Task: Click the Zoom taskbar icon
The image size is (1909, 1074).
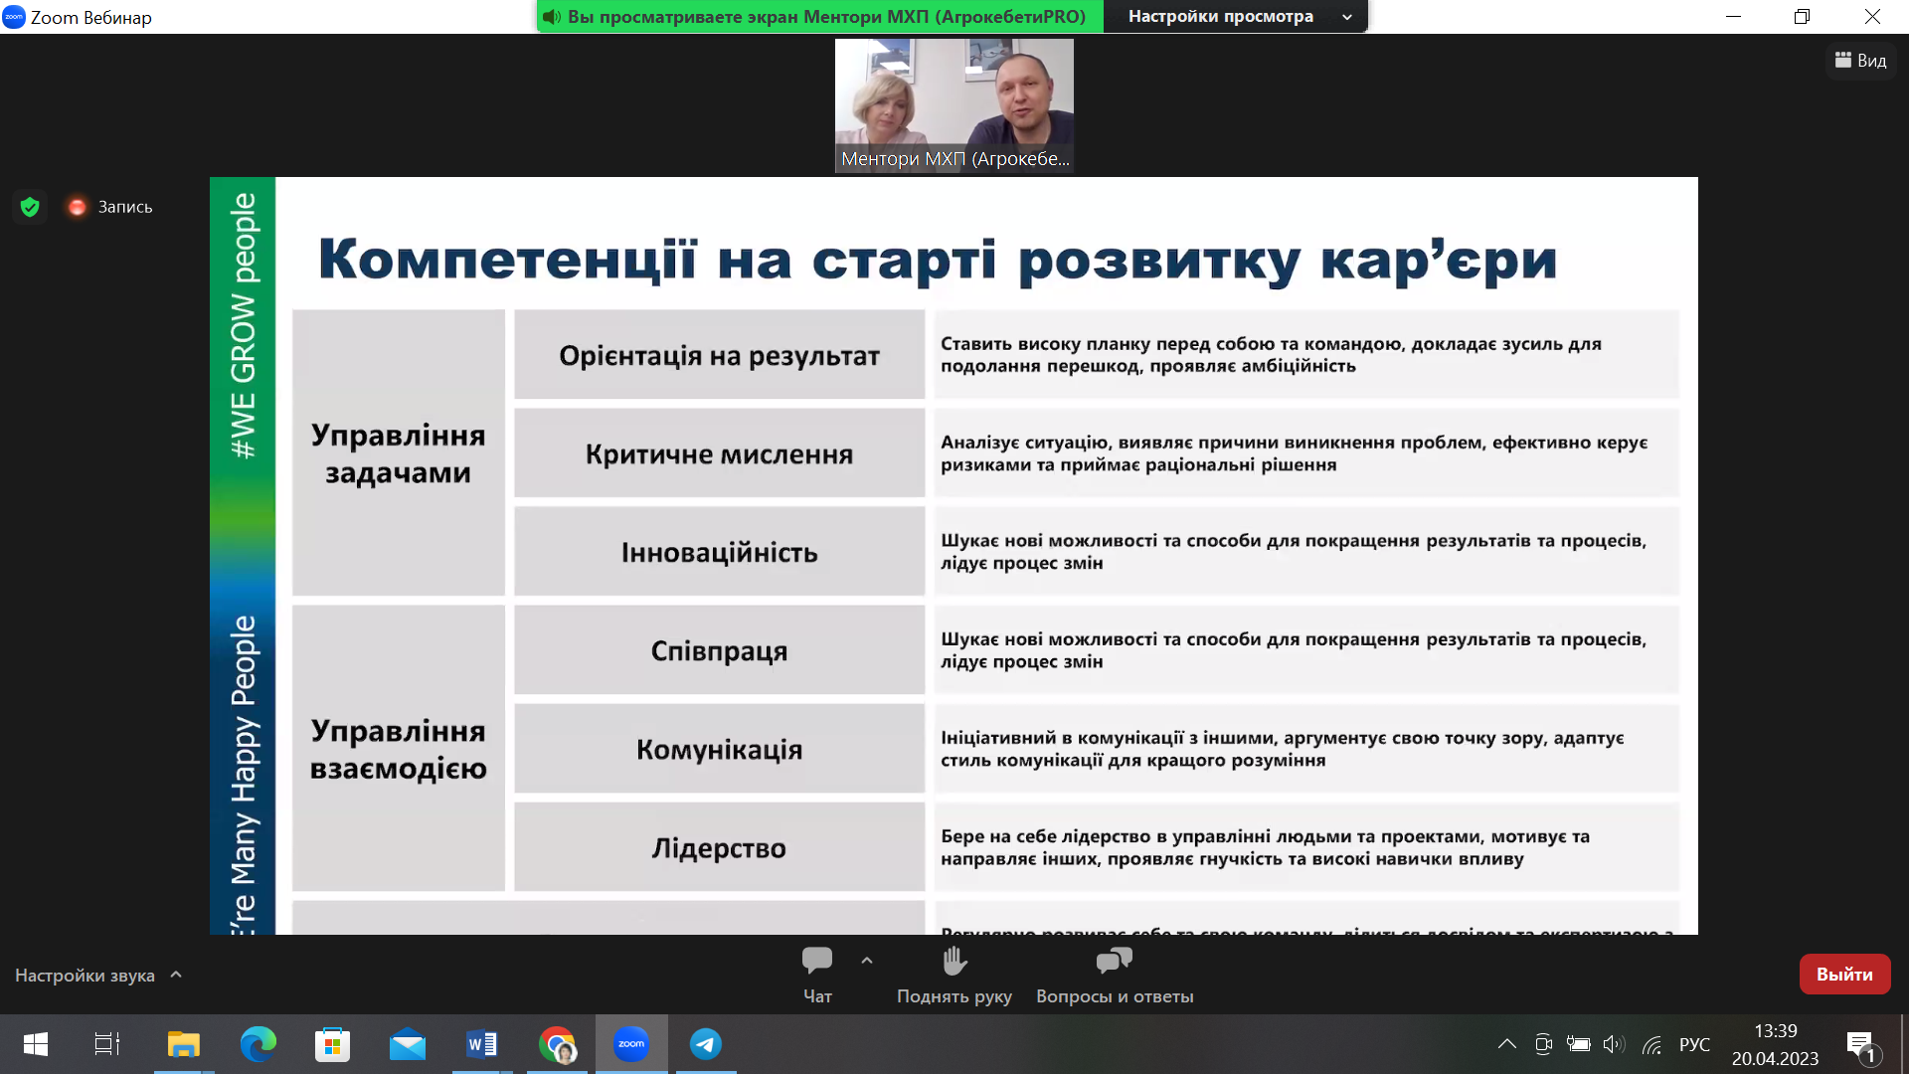Action: coord(631,1044)
